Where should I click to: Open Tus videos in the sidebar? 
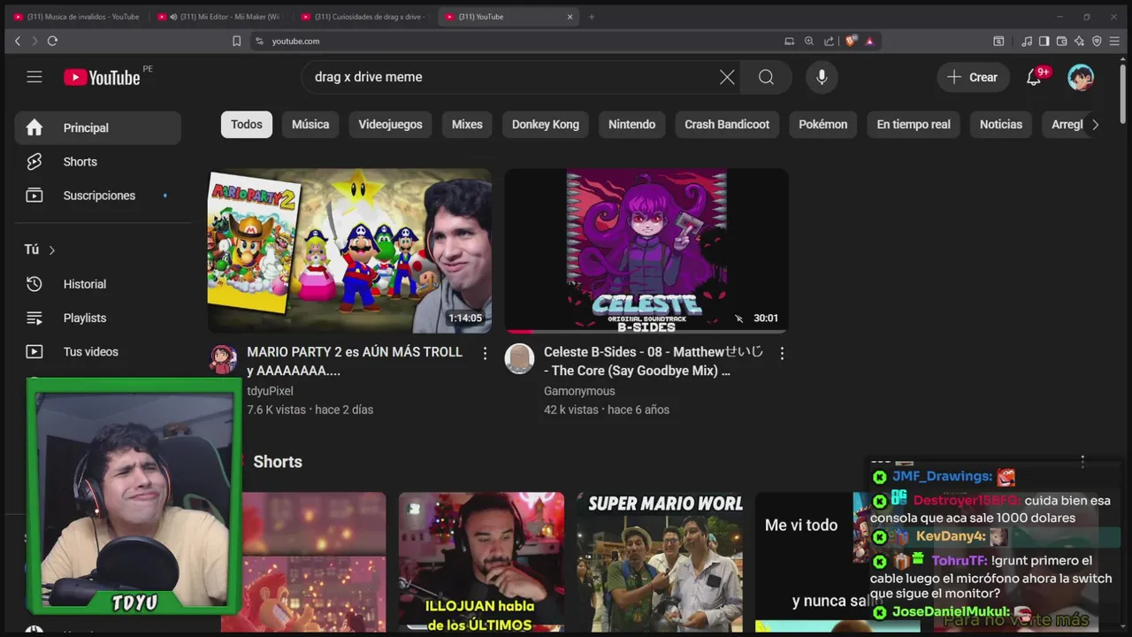point(97,351)
